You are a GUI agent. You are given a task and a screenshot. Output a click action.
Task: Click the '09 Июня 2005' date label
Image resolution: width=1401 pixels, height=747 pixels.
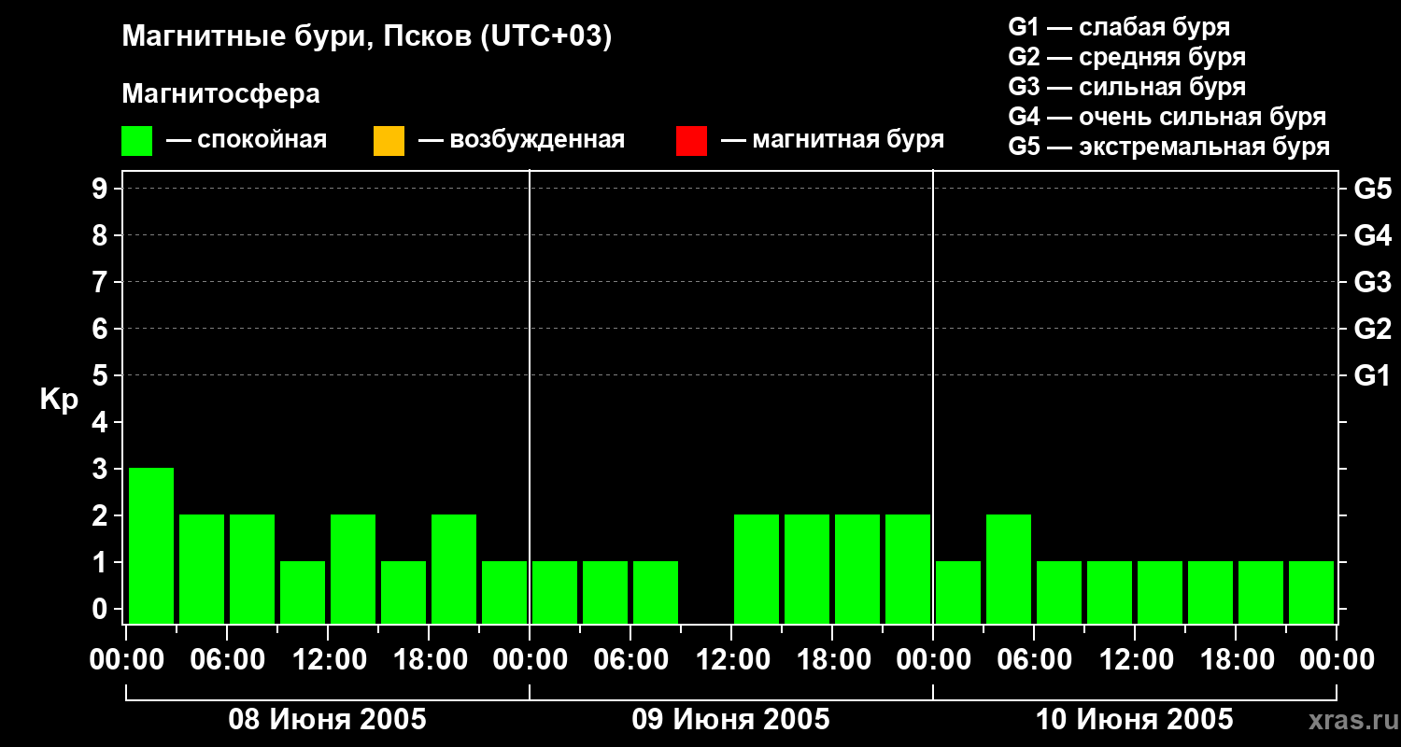(731, 720)
